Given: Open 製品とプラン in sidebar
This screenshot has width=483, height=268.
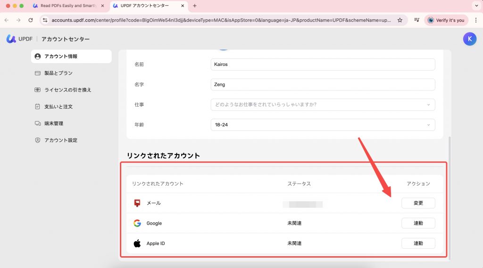Looking at the screenshot, I should (x=71, y=73).
